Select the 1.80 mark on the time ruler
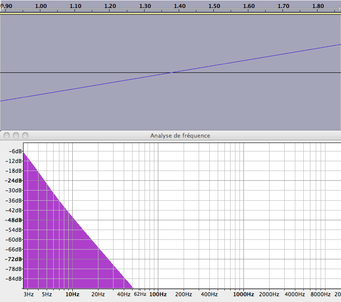This screenshot has width=341, height=302. [x=318, y=6]
